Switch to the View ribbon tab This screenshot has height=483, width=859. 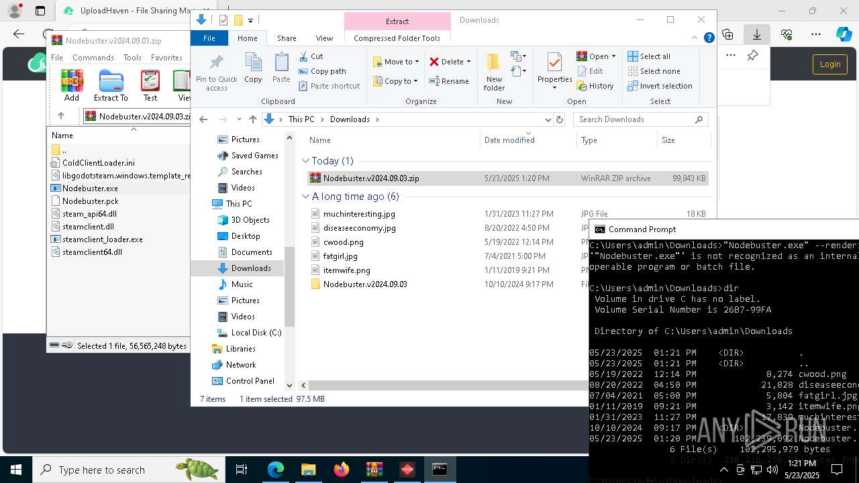coord(324,38)
